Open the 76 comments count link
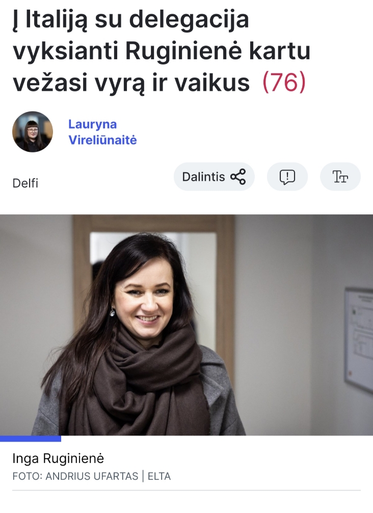 [284, 82]
